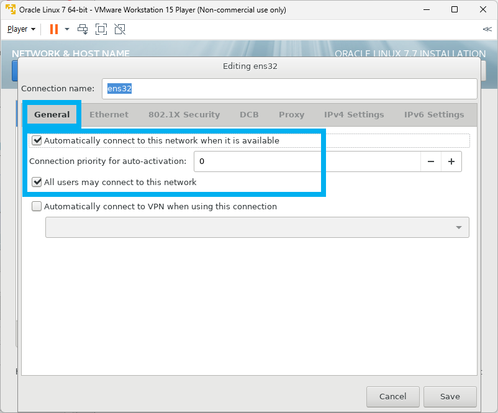Open the Player menu
This screenshot has width=498, height=413.
(21, 29)
